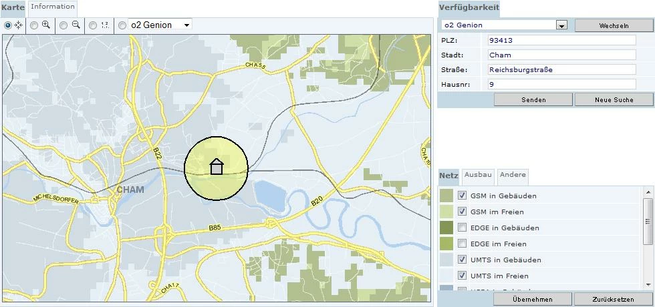Click the legend scrollbar down arrow

pyautogui.click(x=648, y=285)
